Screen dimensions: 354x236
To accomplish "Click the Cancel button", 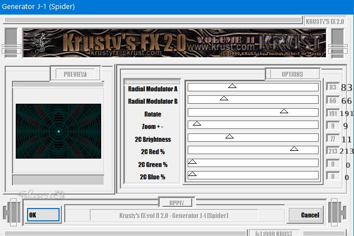I will click(x=306, y=215).
